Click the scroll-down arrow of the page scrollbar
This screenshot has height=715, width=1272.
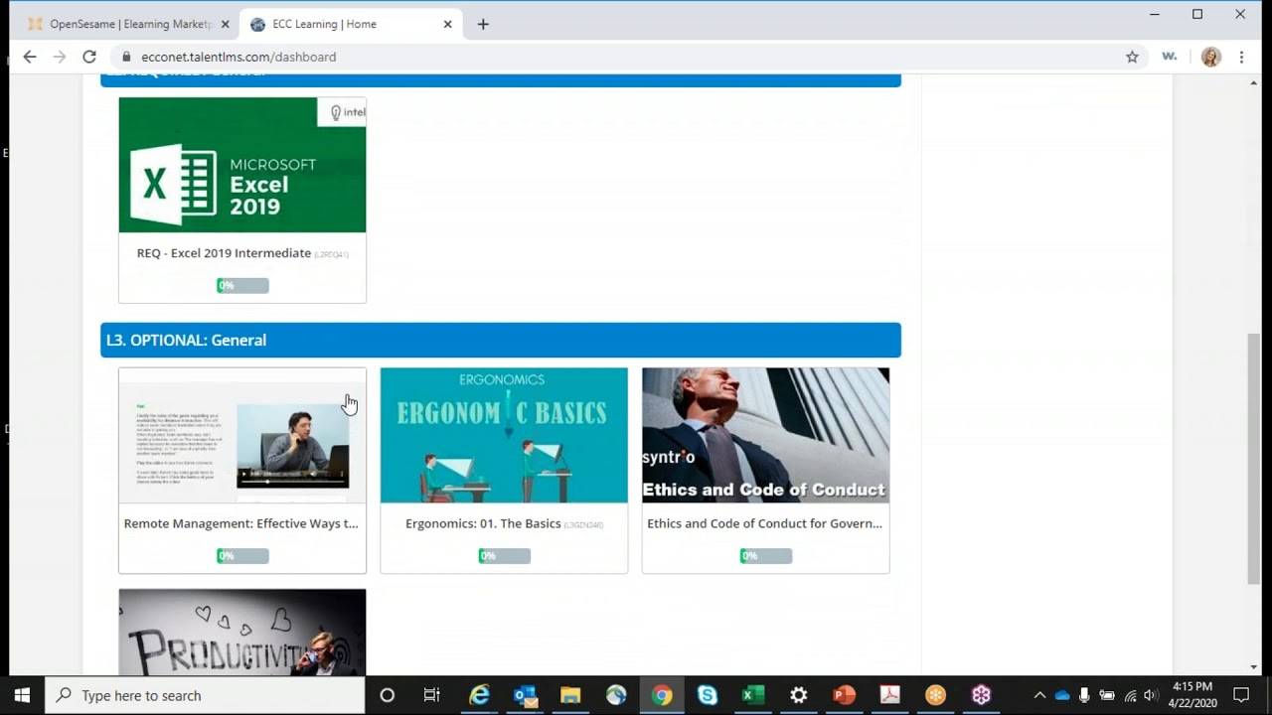click(x=1254, y=667)
